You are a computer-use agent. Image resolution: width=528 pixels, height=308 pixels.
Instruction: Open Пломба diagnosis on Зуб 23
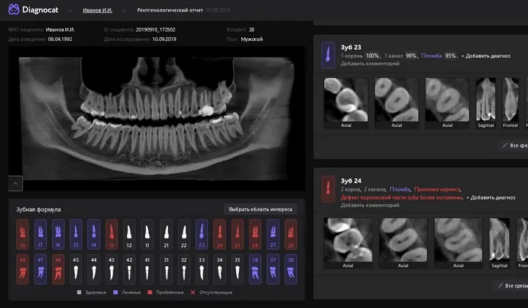coord(431,56)
